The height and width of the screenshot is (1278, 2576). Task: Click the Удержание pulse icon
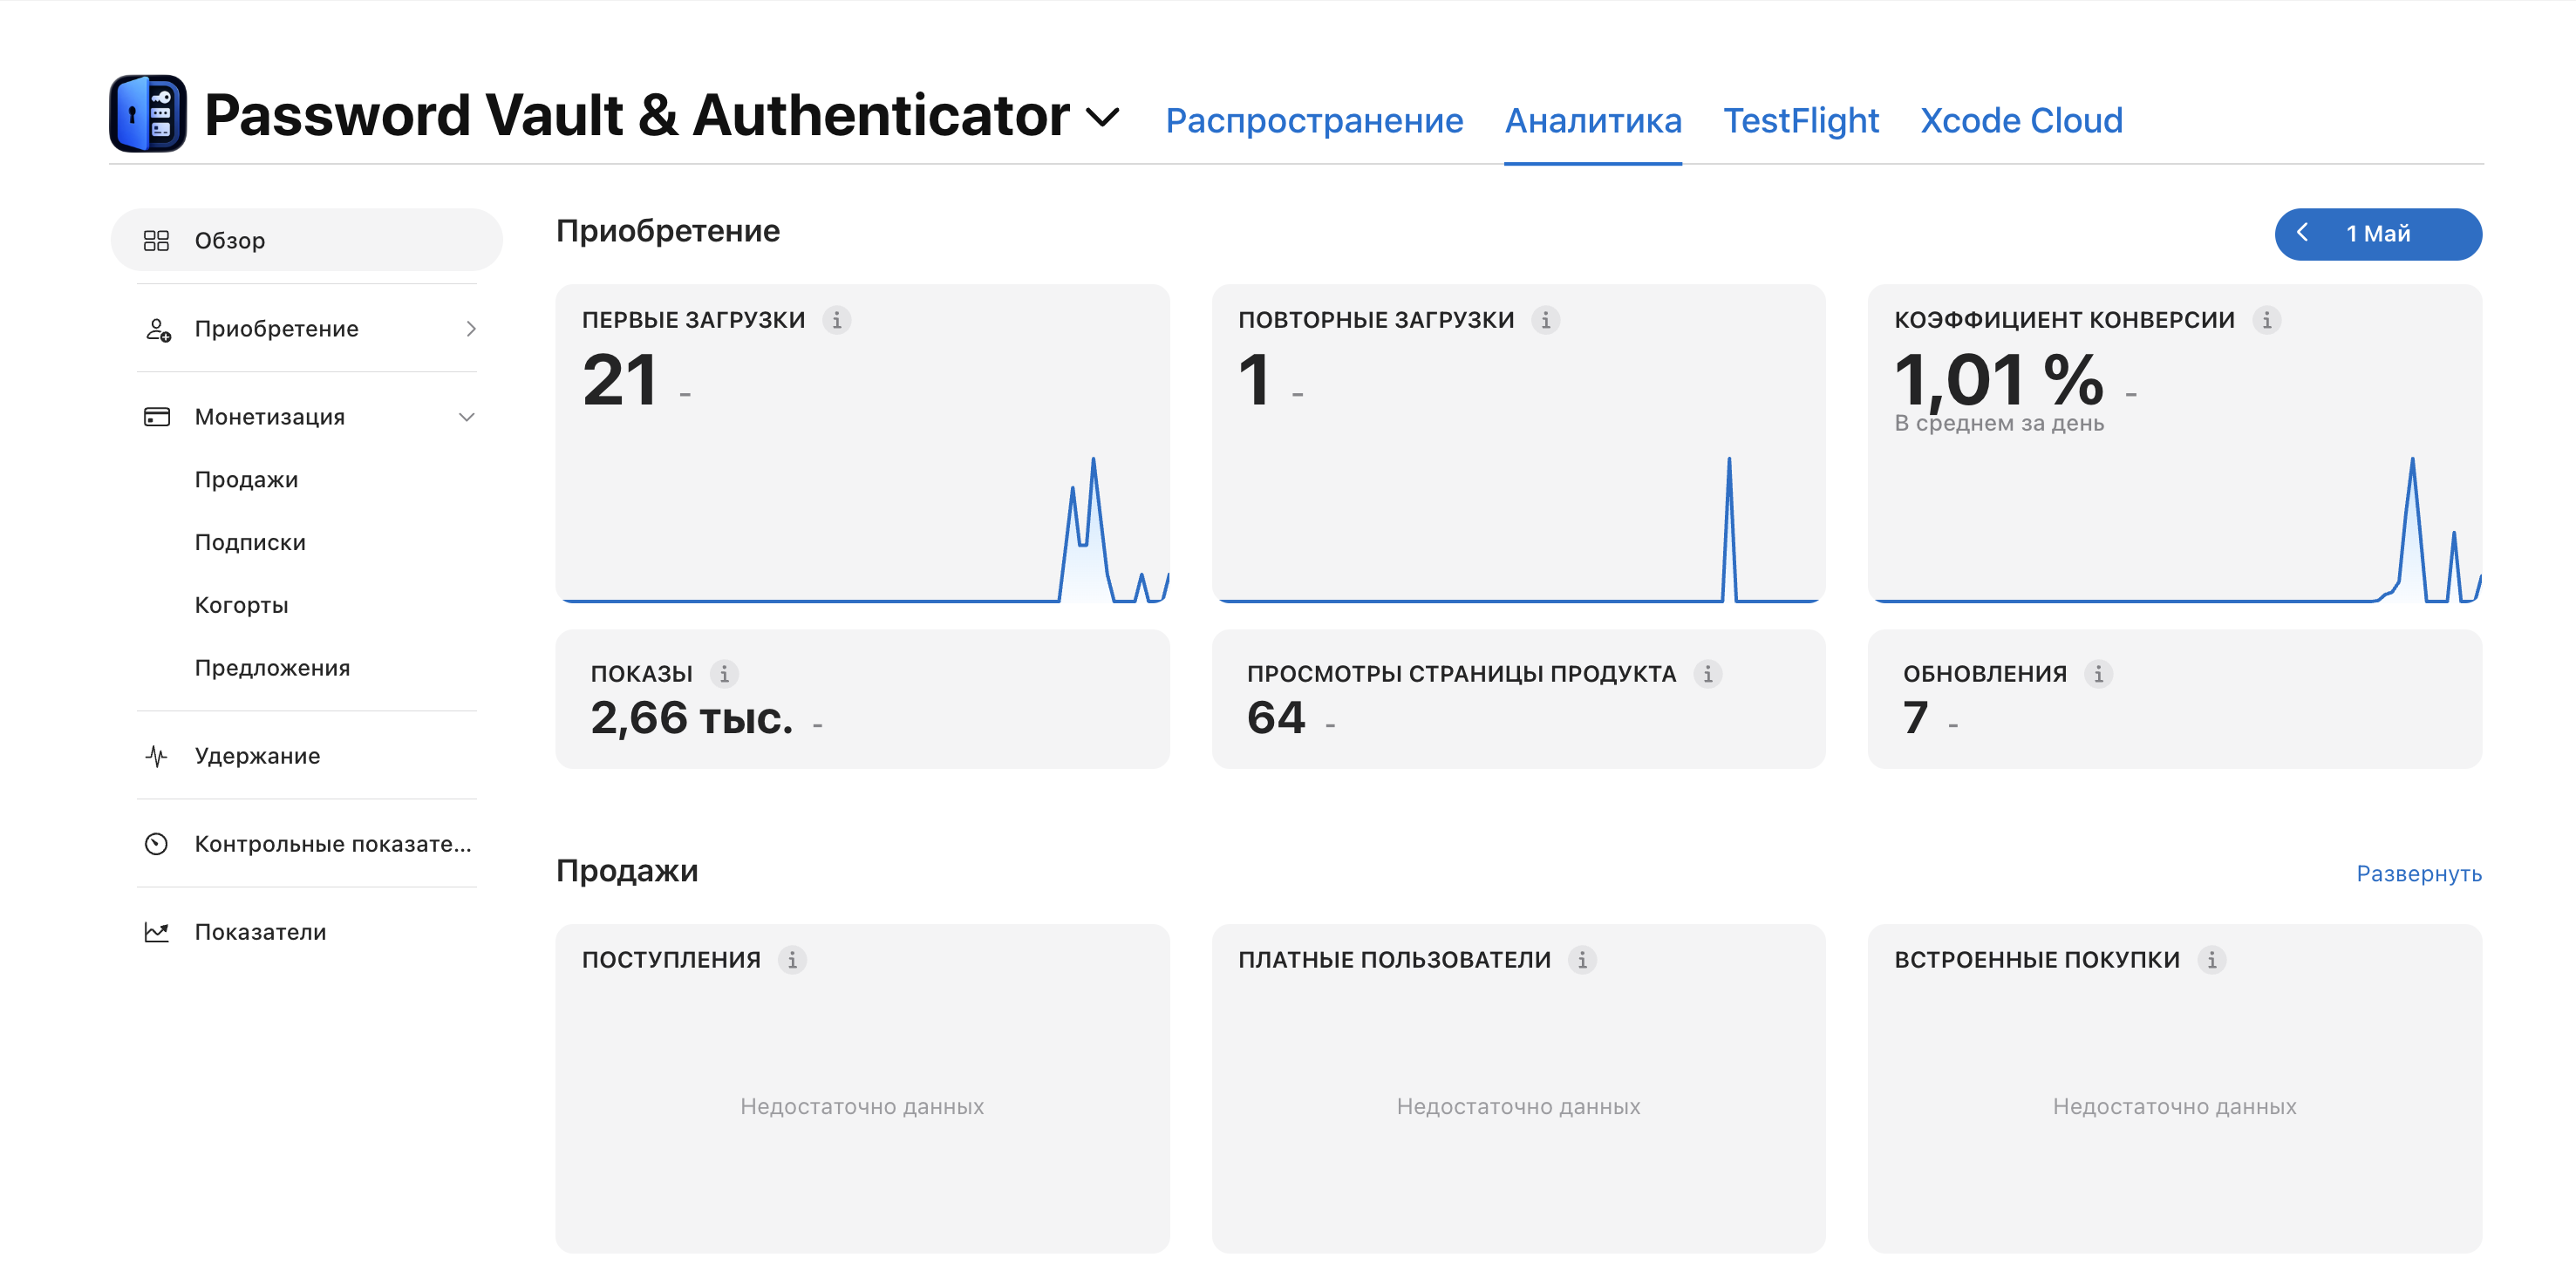157,756
